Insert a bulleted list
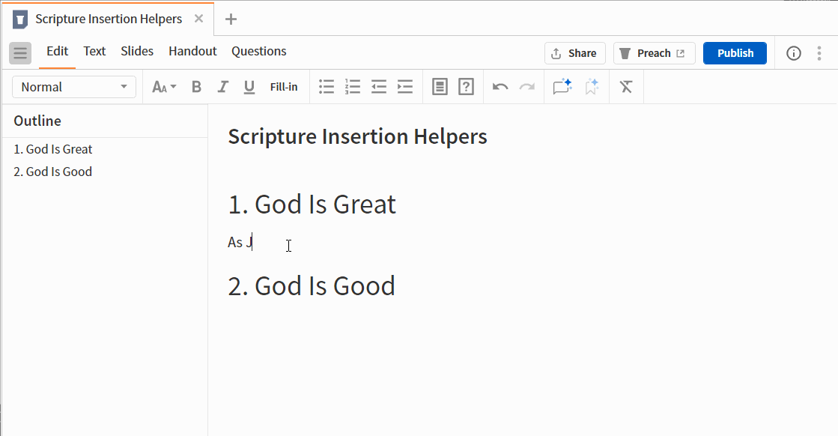Viewport: 838px width, 436px height. click(327, 87)
